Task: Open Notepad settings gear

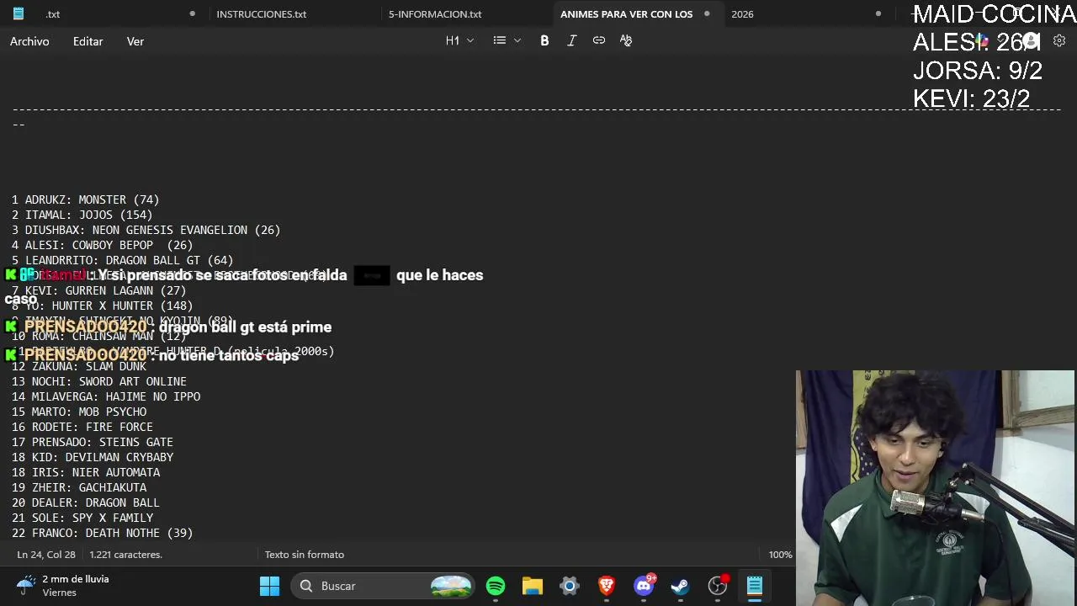Action: click(x=1059, y=40)
